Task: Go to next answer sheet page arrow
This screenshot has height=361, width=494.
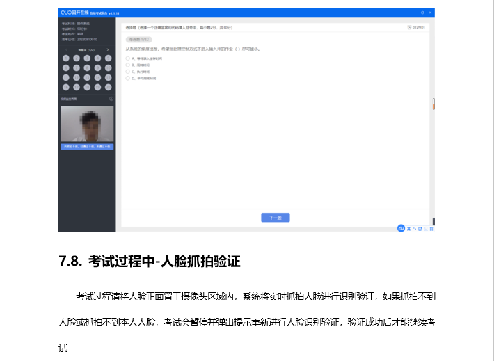Action: [x=108, y=50]
